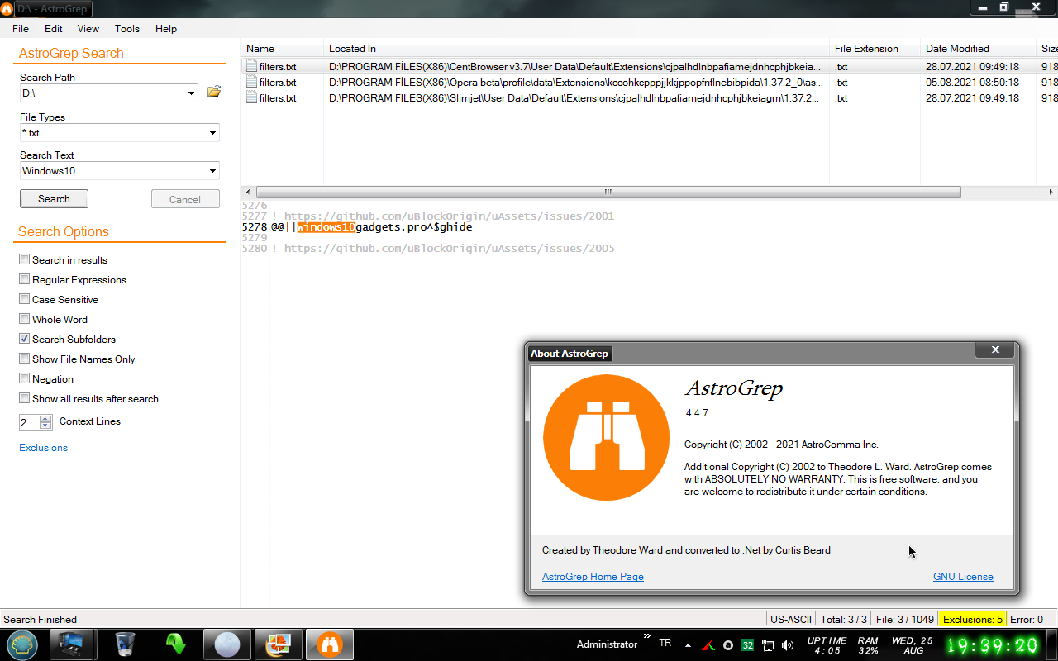Screen dimensions: 1058x661
Task: Click the yellow Exclusions: 5 status entry
Action: point(972,619)
